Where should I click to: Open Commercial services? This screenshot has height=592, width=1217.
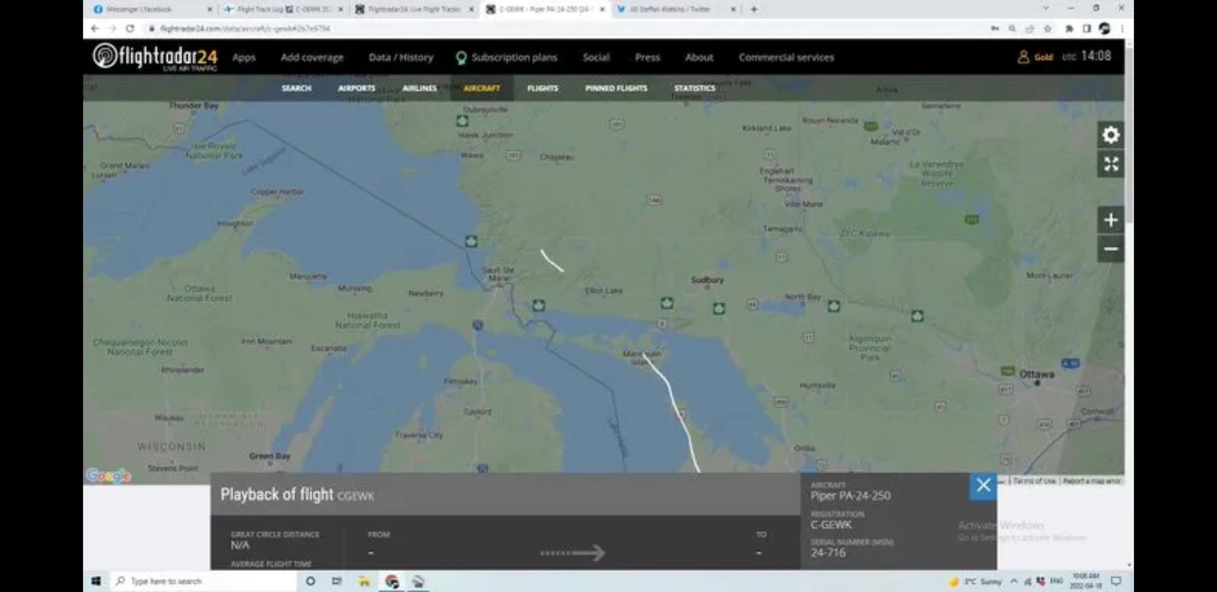(786, 58)
